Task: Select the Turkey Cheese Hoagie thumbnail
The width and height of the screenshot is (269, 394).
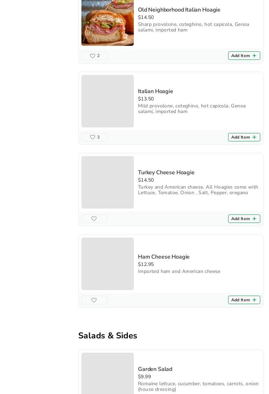Action: (107, 182)
